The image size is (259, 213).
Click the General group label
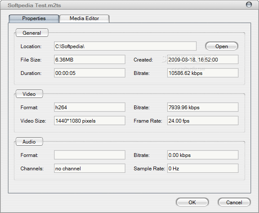(32, 33)
